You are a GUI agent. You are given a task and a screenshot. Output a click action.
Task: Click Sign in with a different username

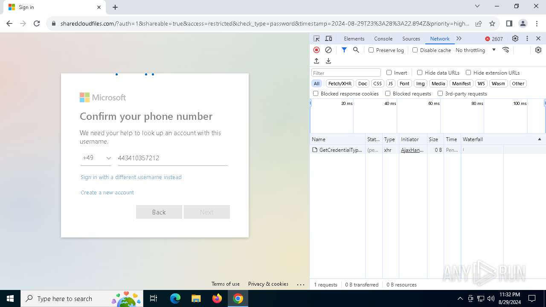click(131, 177)
